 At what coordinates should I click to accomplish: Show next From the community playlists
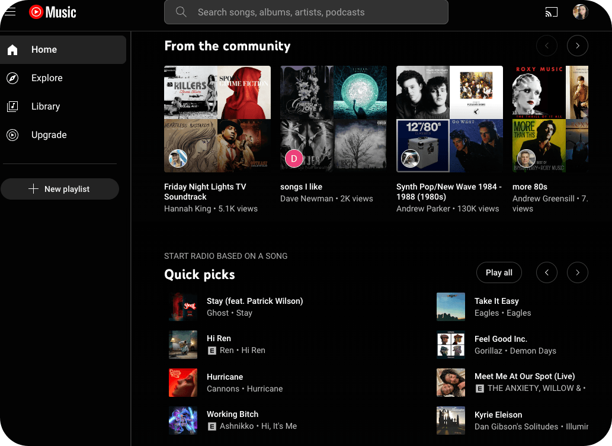point(577,46)
